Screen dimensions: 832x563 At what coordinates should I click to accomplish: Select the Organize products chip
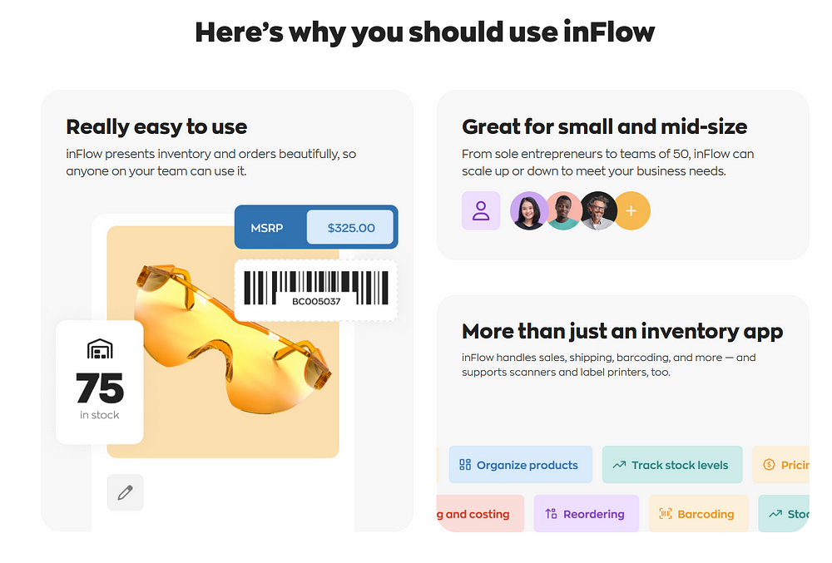point(521,465)
